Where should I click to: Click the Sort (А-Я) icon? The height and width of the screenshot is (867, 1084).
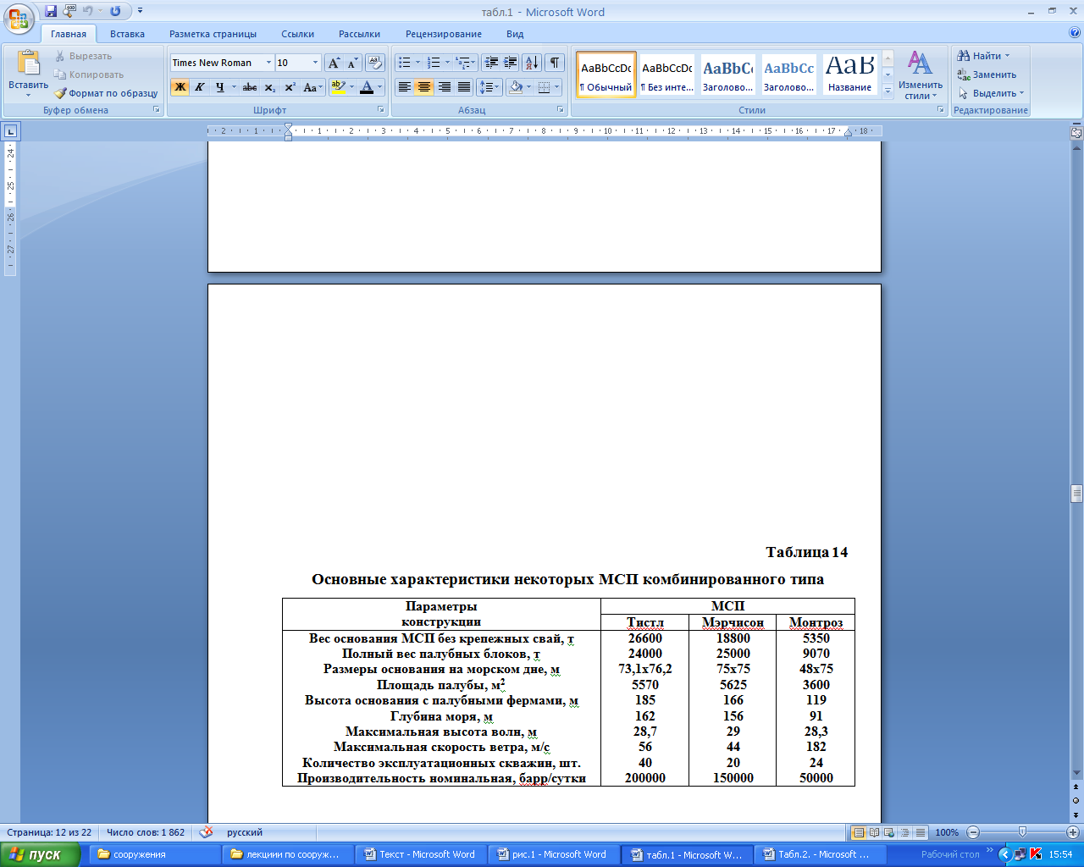pyautogui.click(x=531, y=63)
